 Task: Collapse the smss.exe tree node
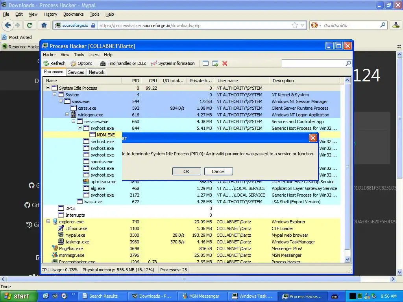pyautogui.click(x=61, y=101)
